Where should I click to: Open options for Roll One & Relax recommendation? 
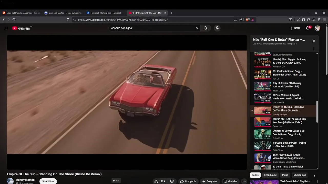317,182
